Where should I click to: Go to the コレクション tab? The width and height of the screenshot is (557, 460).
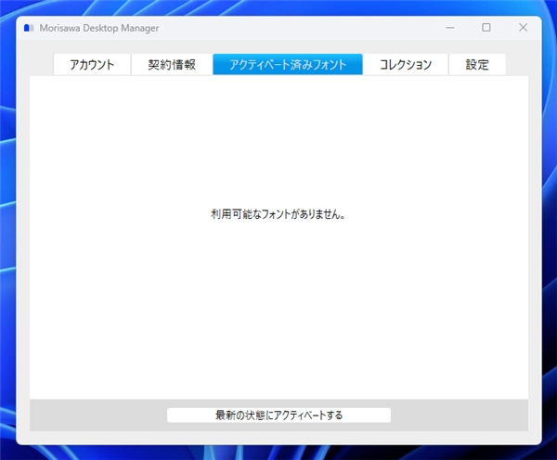coord(406,65)
